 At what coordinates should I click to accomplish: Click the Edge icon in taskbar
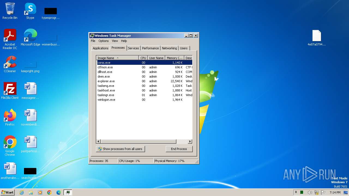(59, 192)
